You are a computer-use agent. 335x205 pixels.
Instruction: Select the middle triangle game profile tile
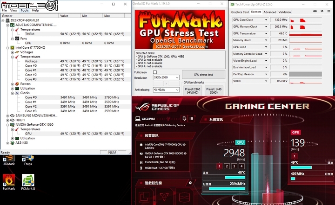[164, 196]
